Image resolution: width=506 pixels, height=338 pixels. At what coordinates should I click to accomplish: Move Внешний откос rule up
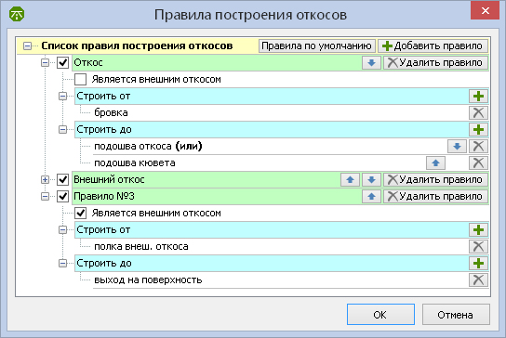pos(350,180)
